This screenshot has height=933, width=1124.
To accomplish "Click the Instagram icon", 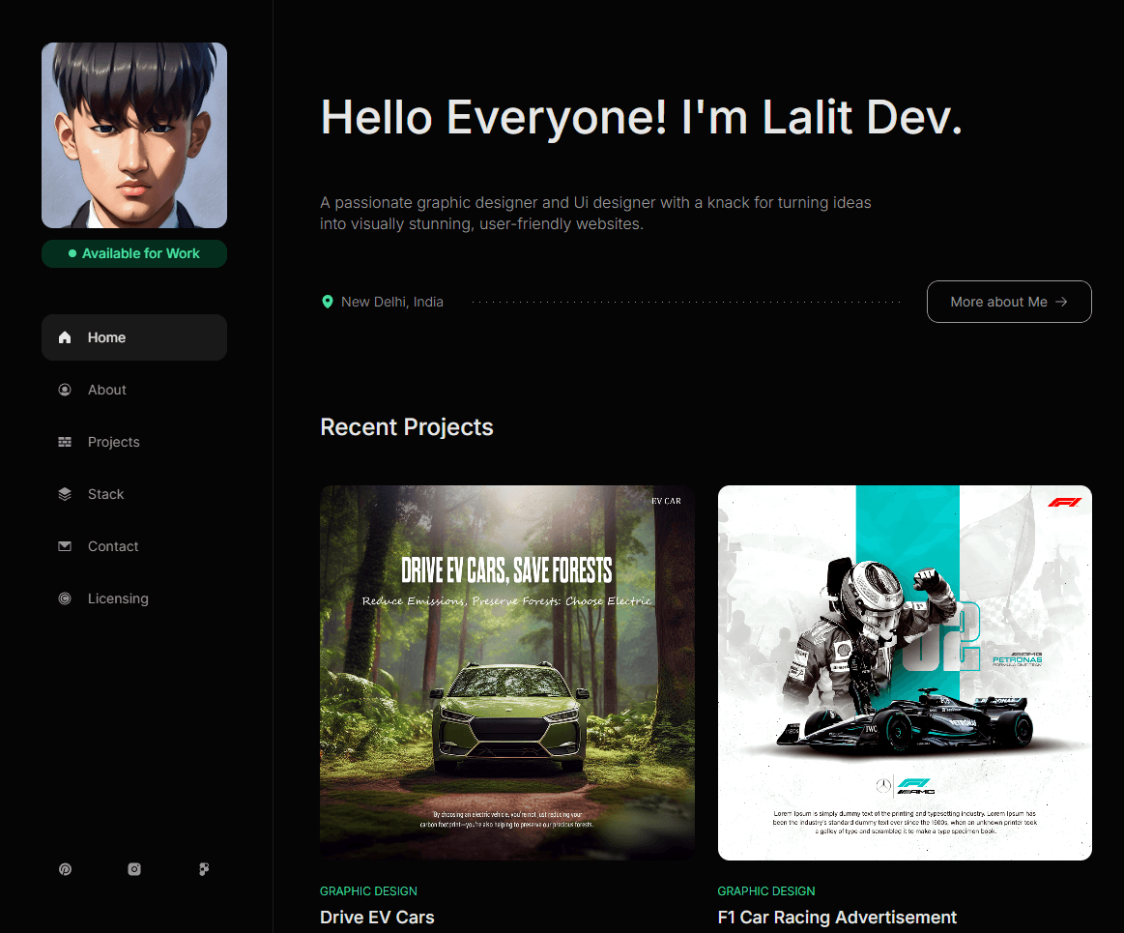I will 134,869.
